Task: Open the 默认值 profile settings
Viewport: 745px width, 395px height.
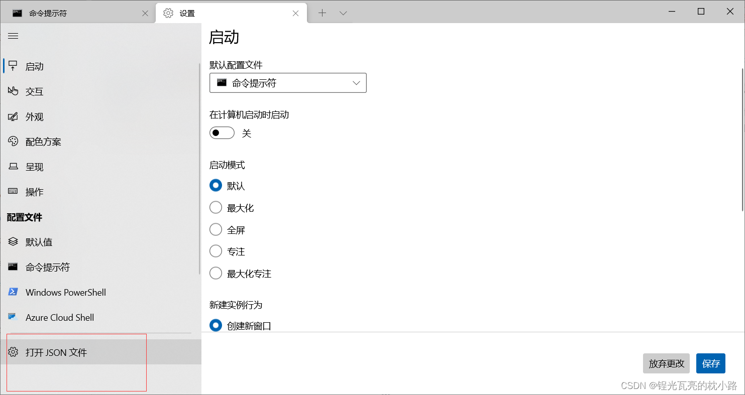Action: [x=100, y=242]
